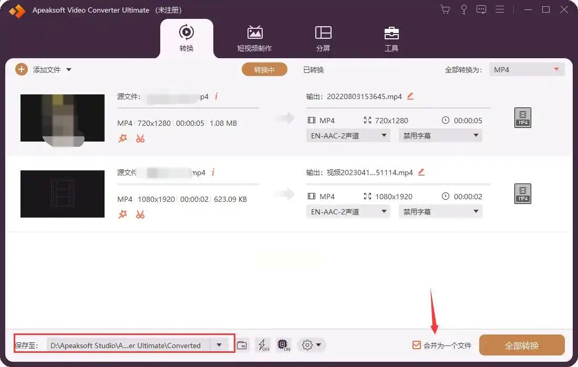Click output resolution 720x1280
This screenshot has width=578, height=367.
tap(391, 121)
